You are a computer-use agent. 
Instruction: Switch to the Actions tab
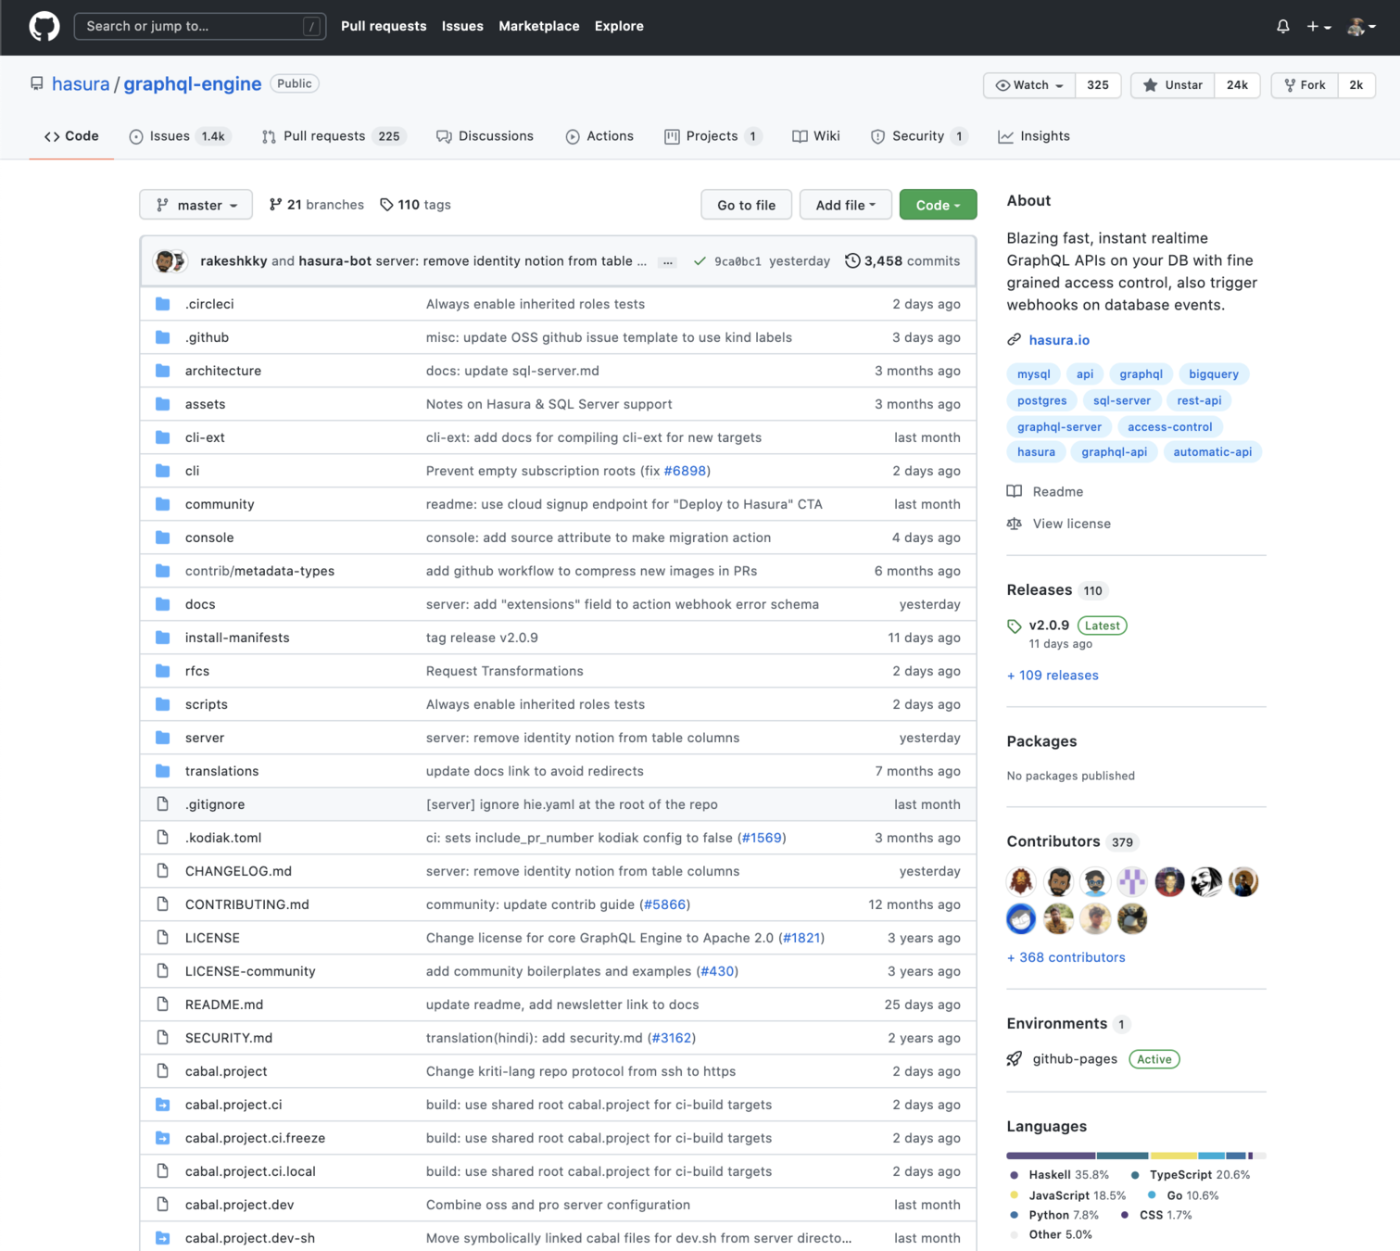pyautogui.click(x=599, y=136)
